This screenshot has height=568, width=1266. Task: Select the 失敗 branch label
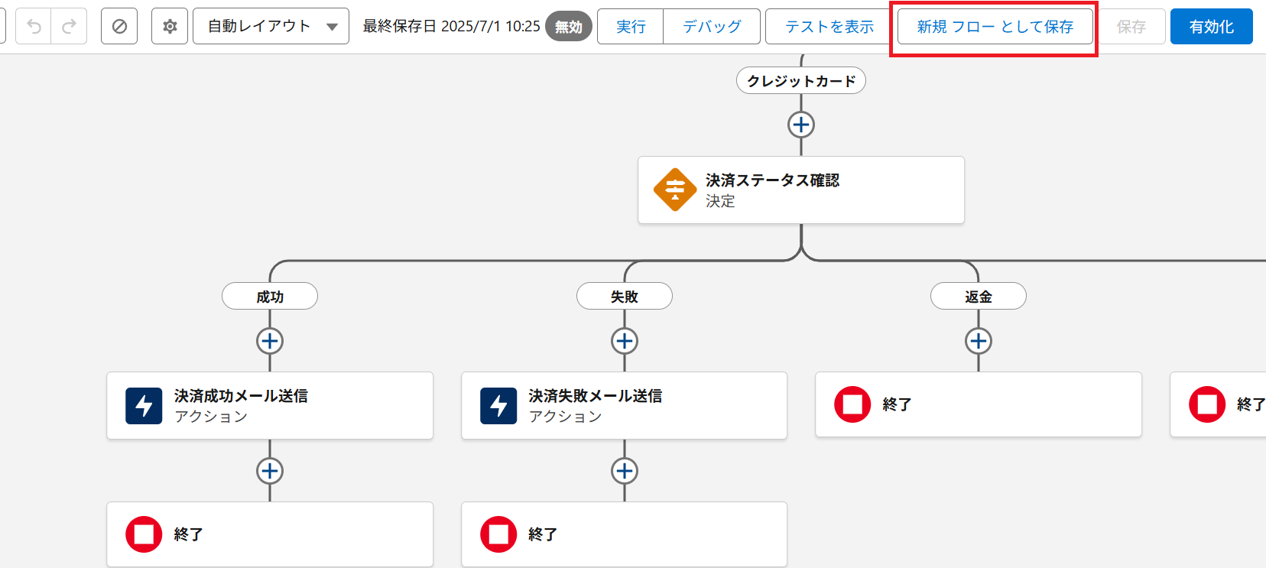tap(624, 297)
